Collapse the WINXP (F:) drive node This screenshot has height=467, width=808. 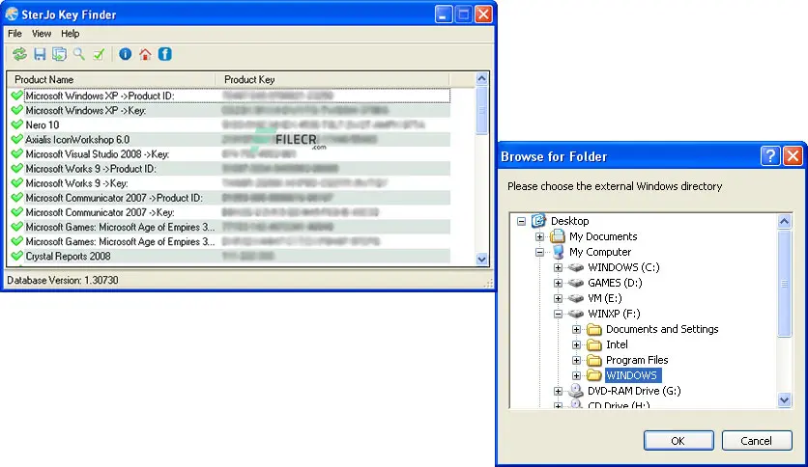click(x=559, y=314)
